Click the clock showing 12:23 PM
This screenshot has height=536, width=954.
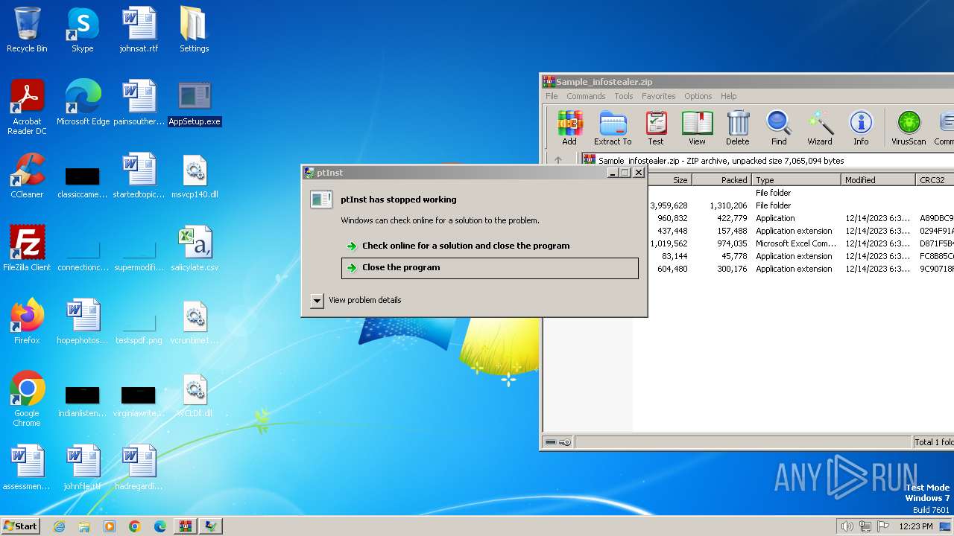tap(916, 526)
